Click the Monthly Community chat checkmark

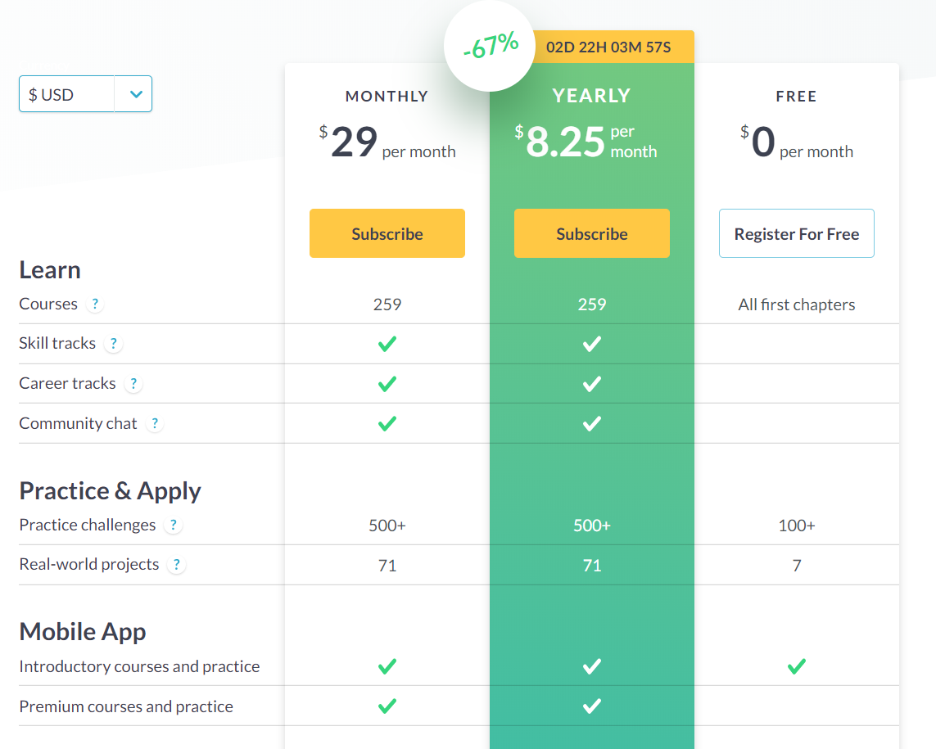coord(387,423)
